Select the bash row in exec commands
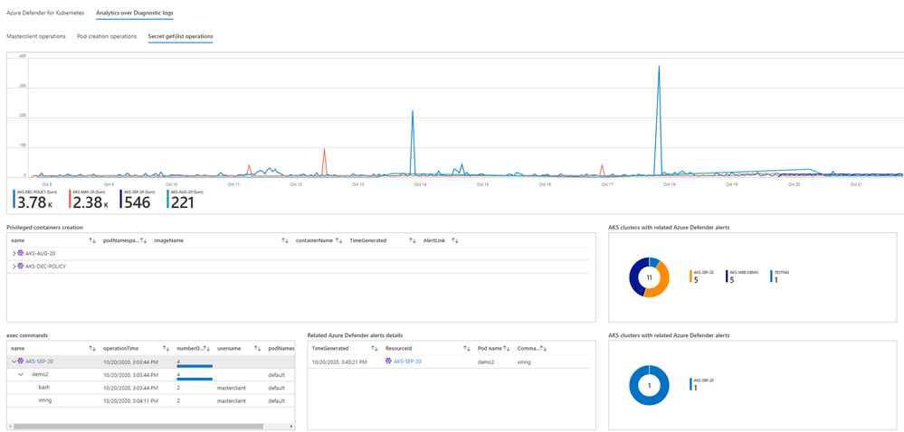904x432 pixels. (x=151, y=387)
